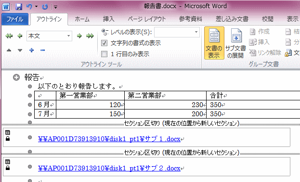The height and width of the screenshot is (182, 300).
Task: Click the リンク解除 button
Action: coord(265,53)
